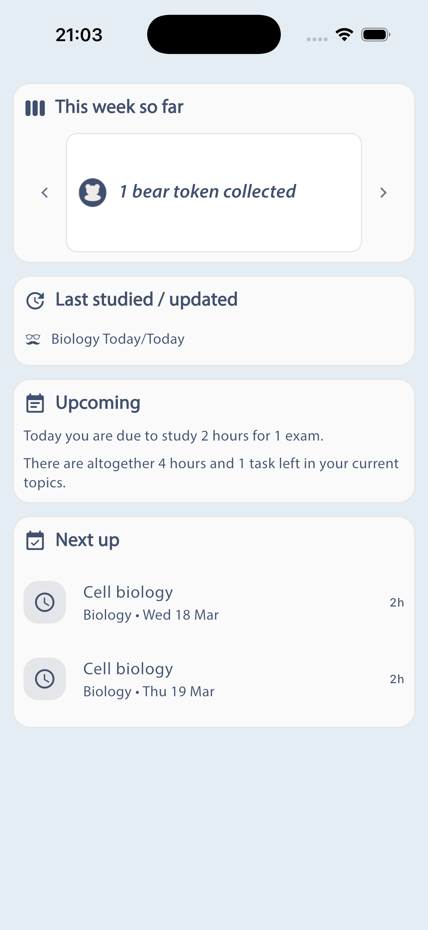
Task: Tap the This week so far heading
Action: pyautogui.click(x=119, y=107)
